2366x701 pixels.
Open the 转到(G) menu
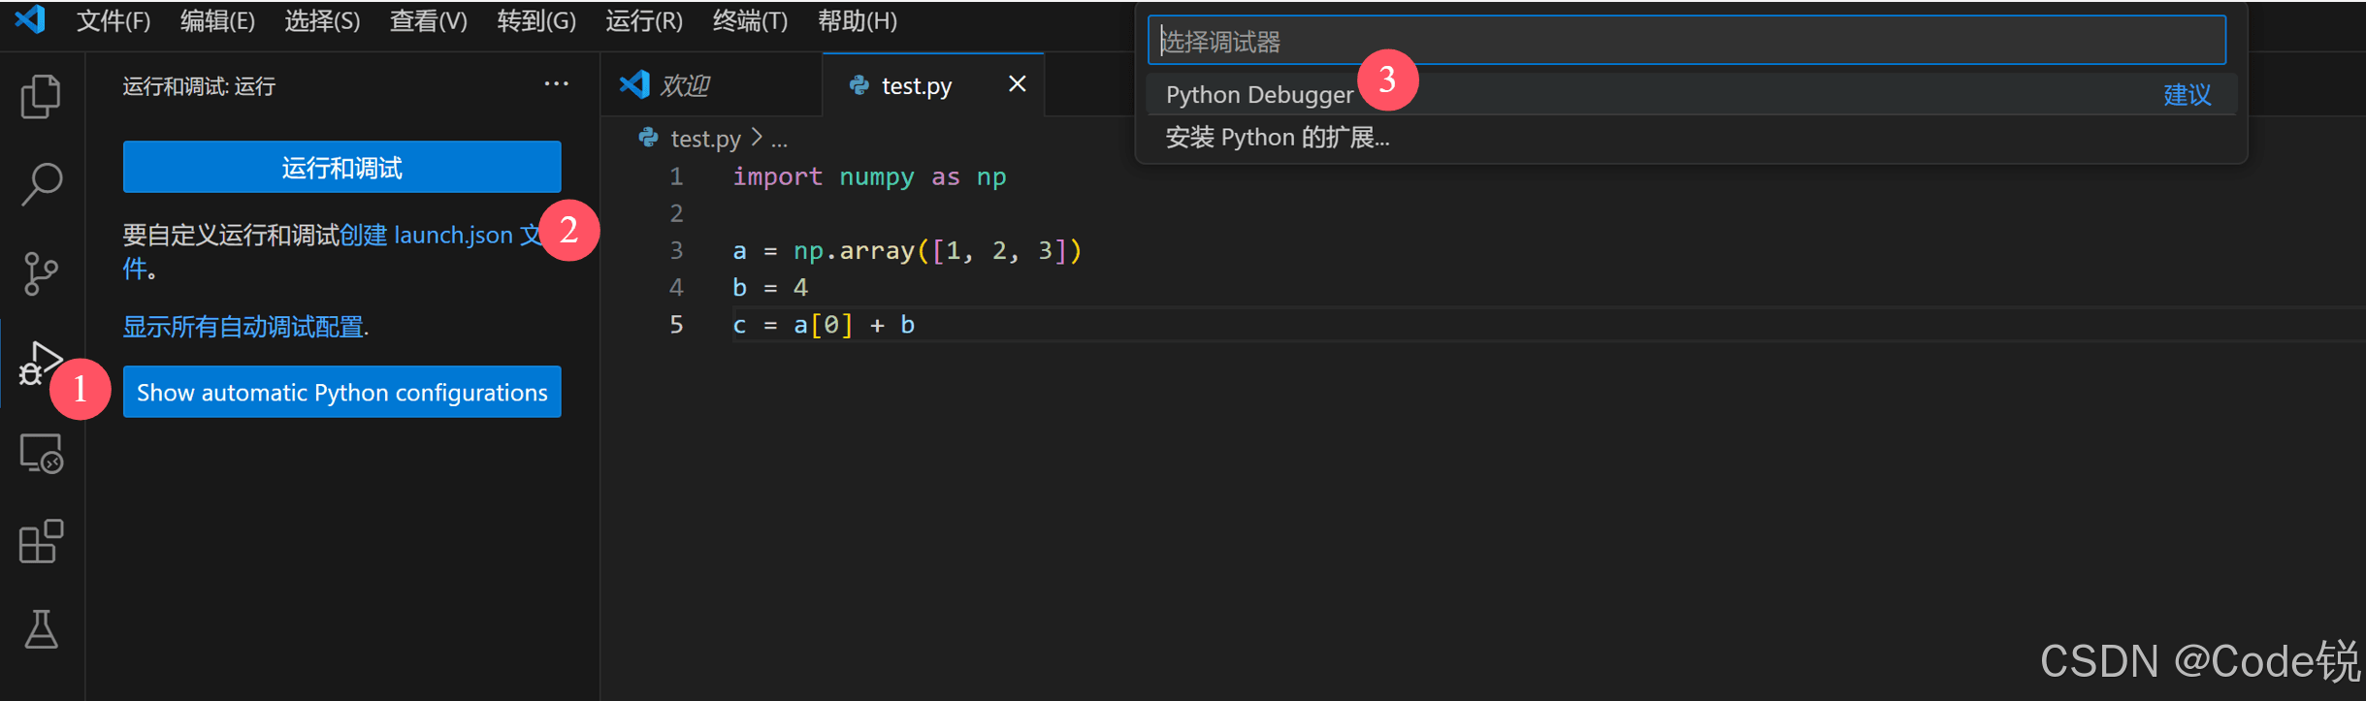pos(535,20)
